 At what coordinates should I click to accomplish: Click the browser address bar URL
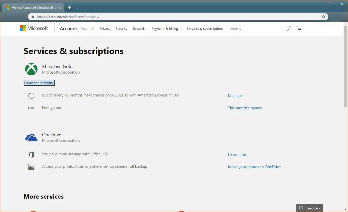pos(68,17)
